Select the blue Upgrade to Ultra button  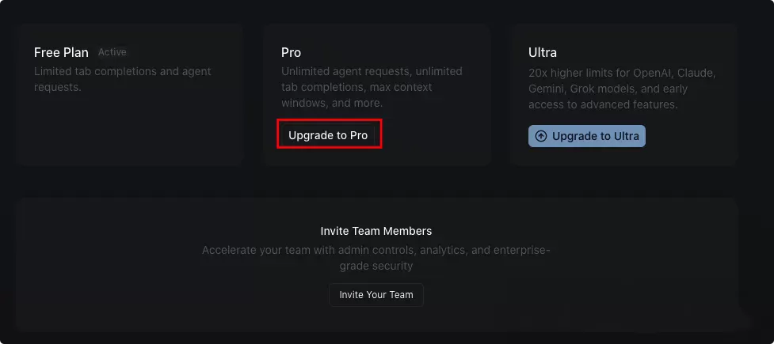[587, 136]
